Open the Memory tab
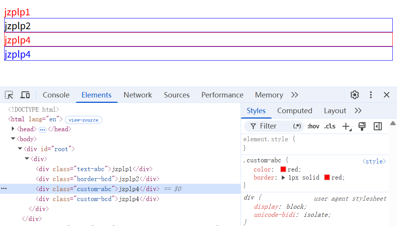The width and height of the screenshot is (397, 226). coord(269,95)
